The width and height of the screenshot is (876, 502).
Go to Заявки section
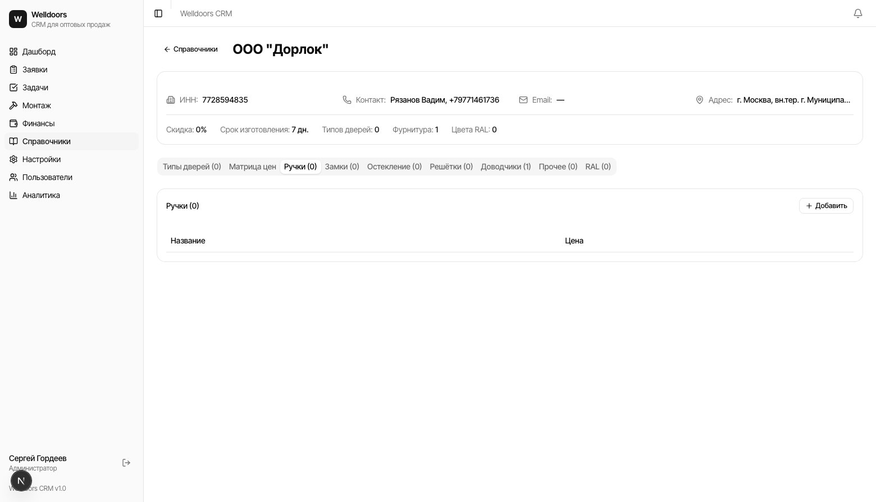(71, 70)
